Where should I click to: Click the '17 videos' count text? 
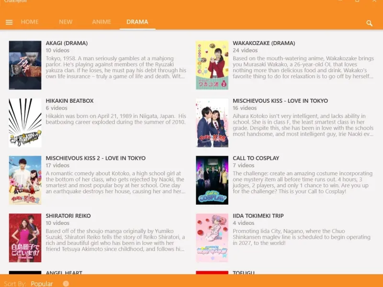click(x=57, y=165)
